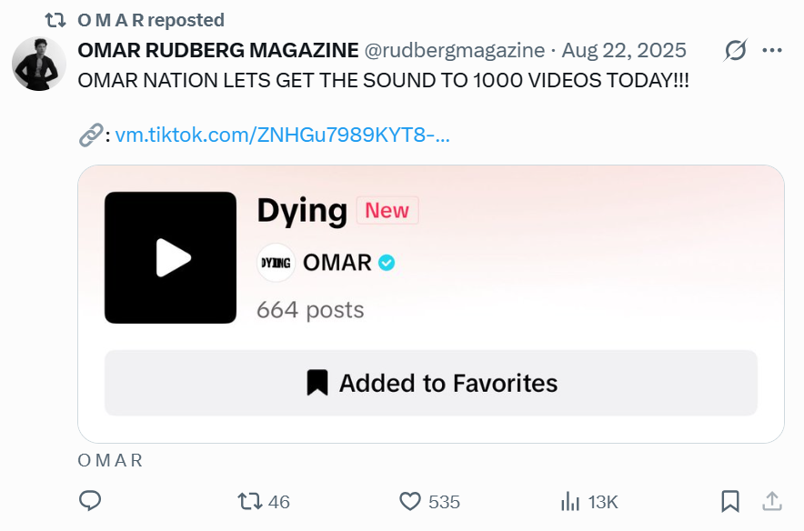This screenshot has width=804, height=531.
Task: Open the vm.tiktok.com link
Action: tap(283, 135)
